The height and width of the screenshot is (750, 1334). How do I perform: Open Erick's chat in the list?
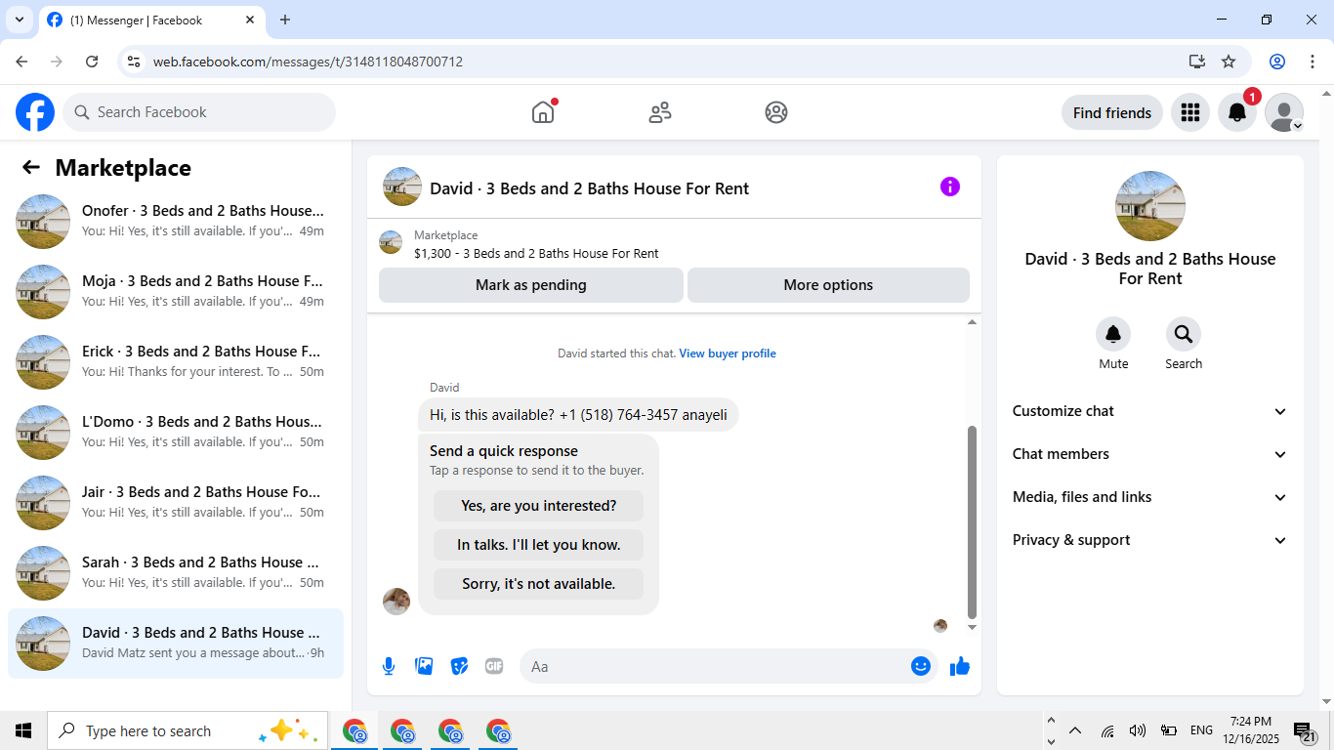pos(176,362)
